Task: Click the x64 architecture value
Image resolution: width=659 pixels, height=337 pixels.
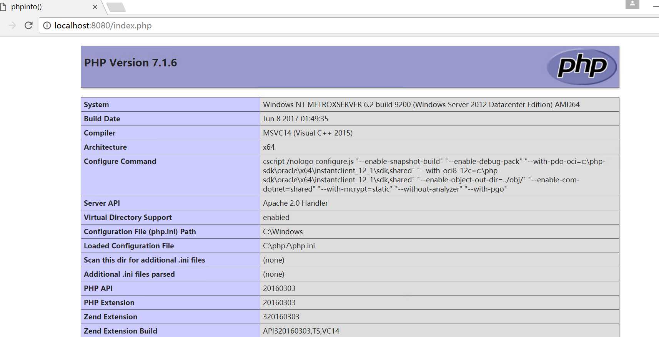Action: [269, 147]
